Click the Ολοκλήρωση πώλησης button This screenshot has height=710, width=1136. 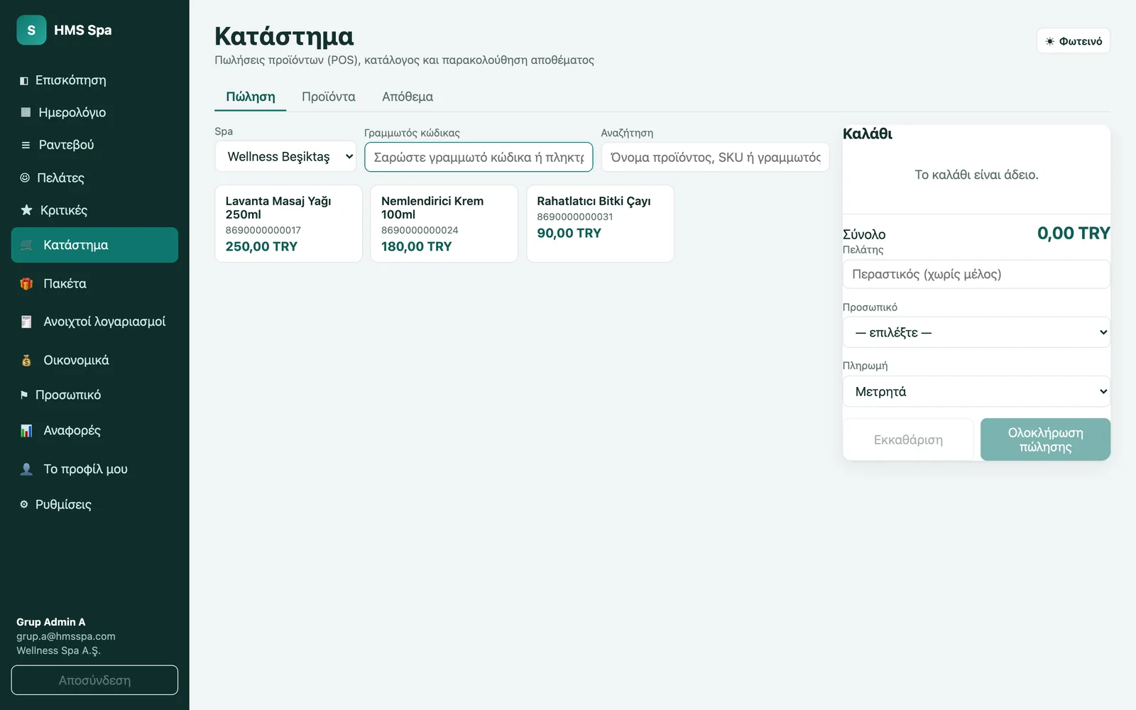tap(1045, 439)
